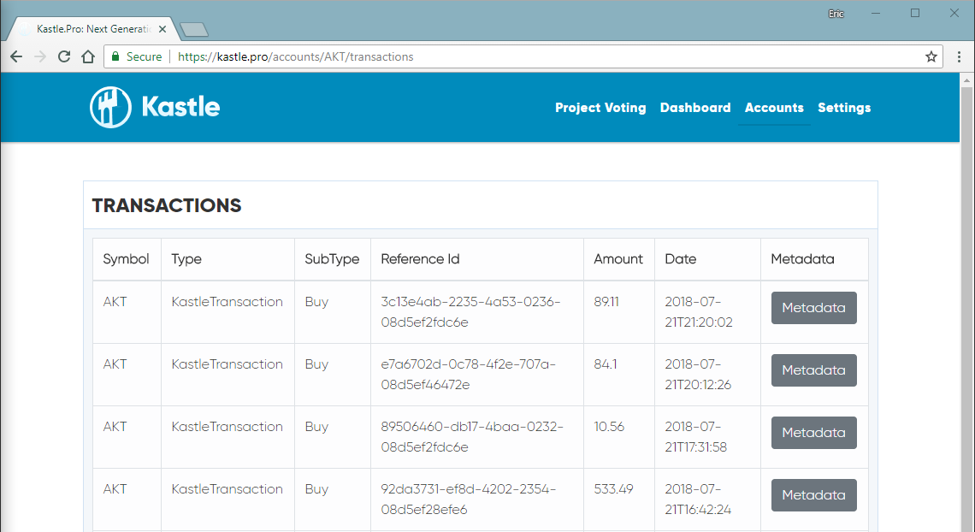975x532 pixels.
Task: Select reference id starting with 89506460
Action: pos(472,437)
